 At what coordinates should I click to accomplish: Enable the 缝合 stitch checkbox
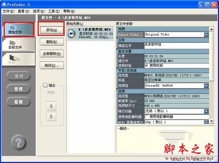(46, 85)
